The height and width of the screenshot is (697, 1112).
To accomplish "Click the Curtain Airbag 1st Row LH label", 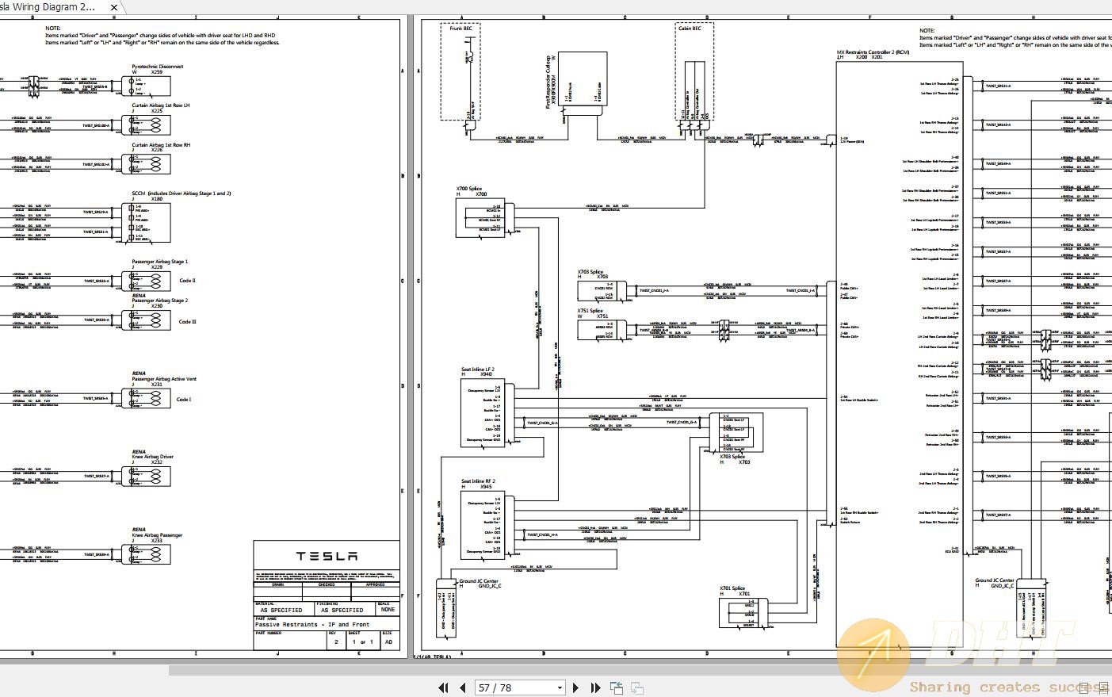I will (x=161, y=105).
